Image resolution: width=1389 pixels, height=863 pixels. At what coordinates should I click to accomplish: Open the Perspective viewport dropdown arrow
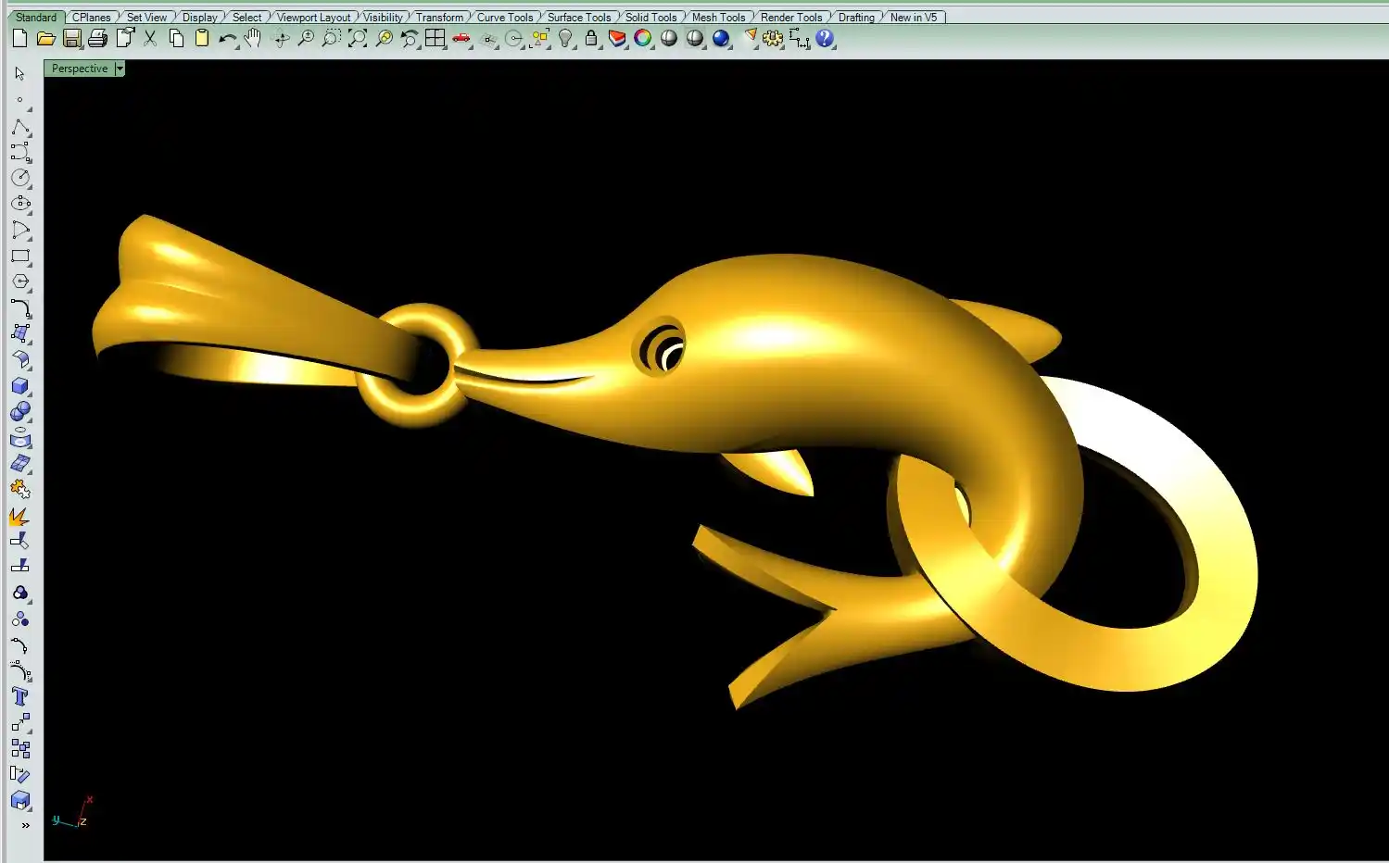[x=120, y=69]
